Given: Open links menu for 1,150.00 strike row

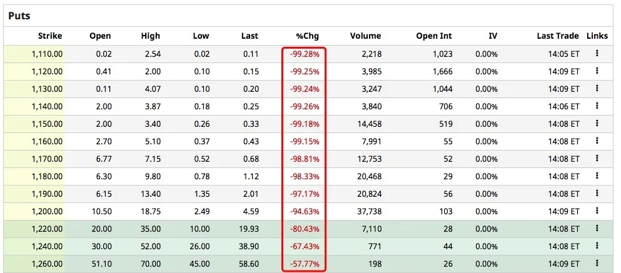Looking at the screenshot, I should coord(597,124).
